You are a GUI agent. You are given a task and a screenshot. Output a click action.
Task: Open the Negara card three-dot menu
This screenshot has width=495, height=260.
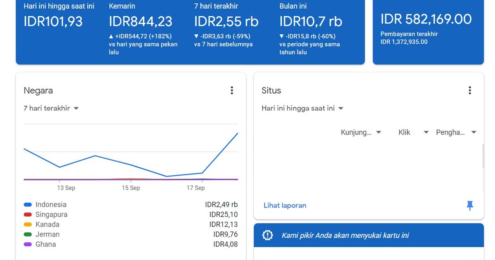(x=232, y=90)
